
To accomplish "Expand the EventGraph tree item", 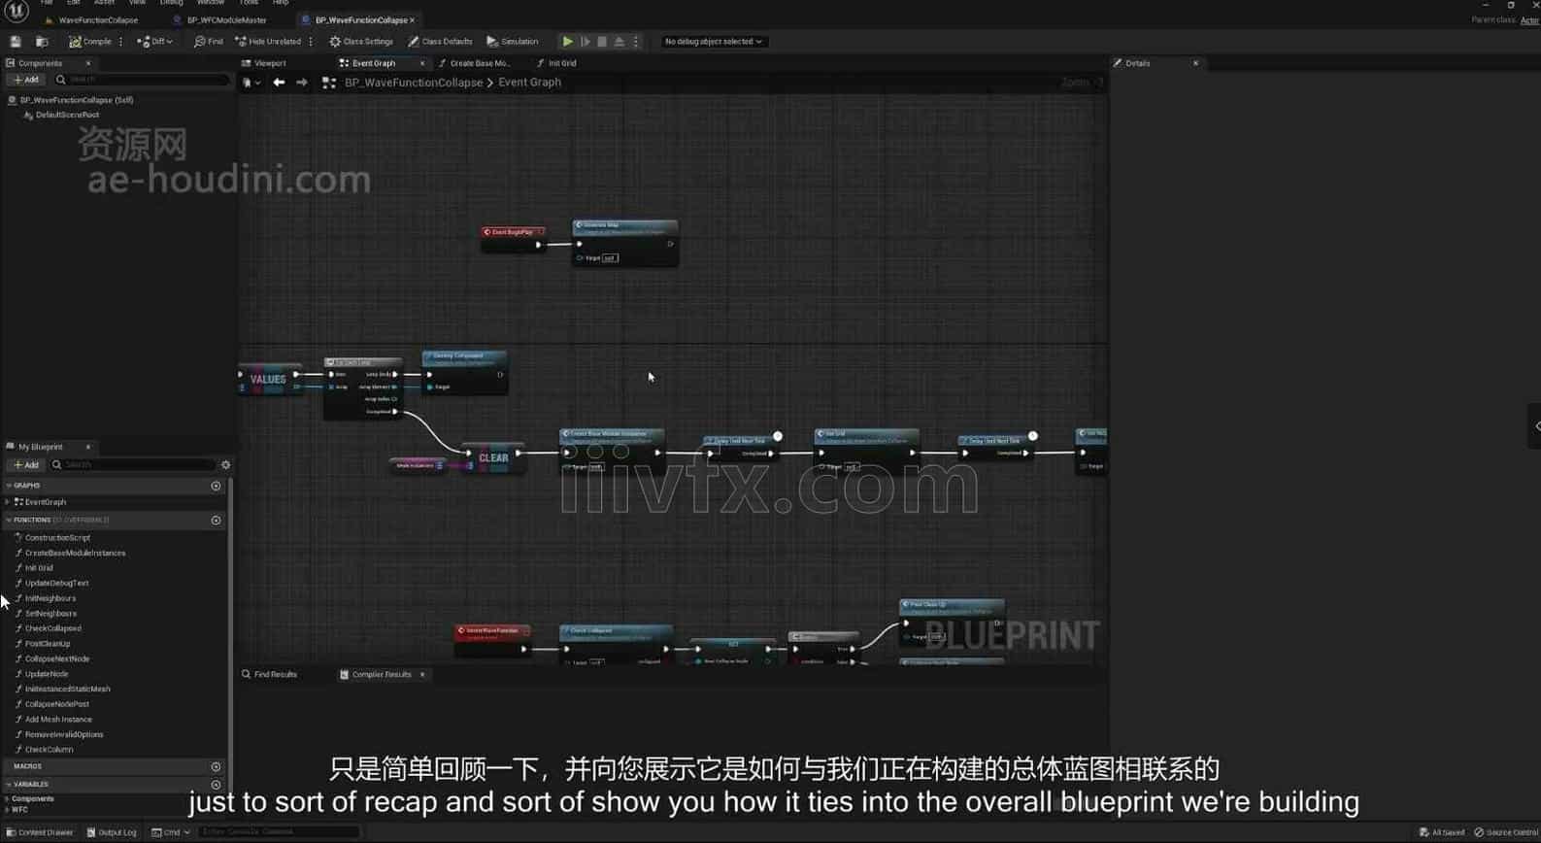I will click(x=8, y=502).
